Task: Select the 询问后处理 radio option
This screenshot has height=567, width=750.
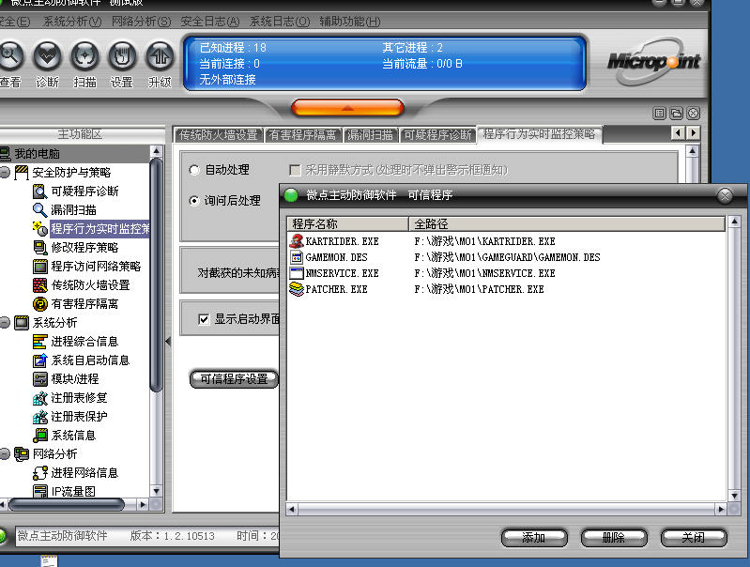Action: [x=194, y=201]
